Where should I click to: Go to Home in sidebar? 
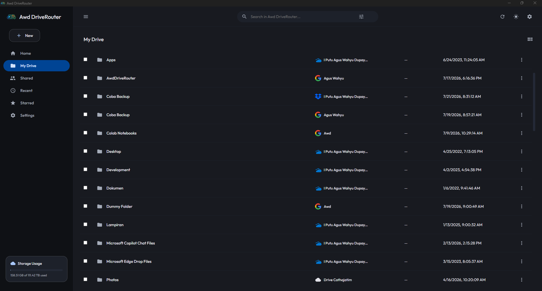coord(36,53)
